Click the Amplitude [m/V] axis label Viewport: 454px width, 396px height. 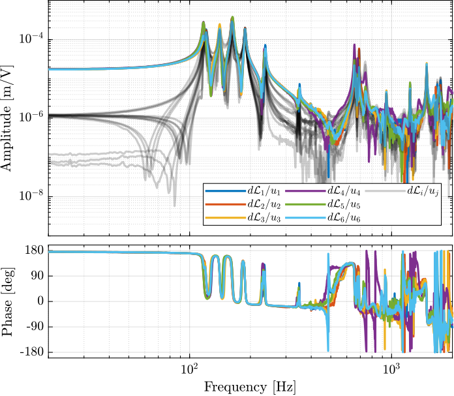coord(7,119)
